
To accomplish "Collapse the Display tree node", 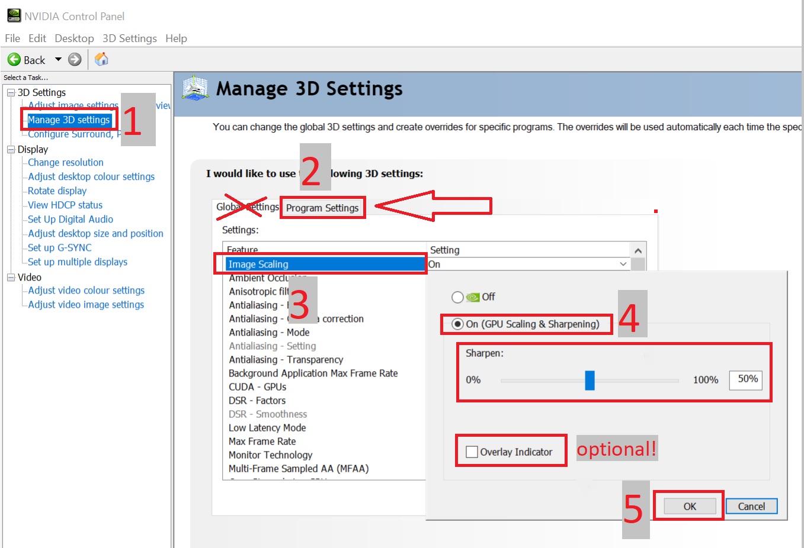I will coord(11,150).
